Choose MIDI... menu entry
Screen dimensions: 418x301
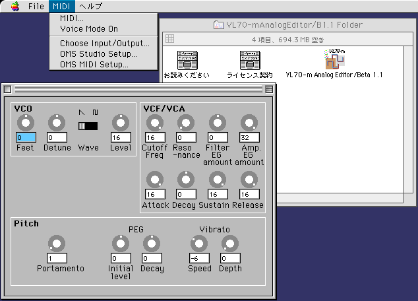(104, 18)
